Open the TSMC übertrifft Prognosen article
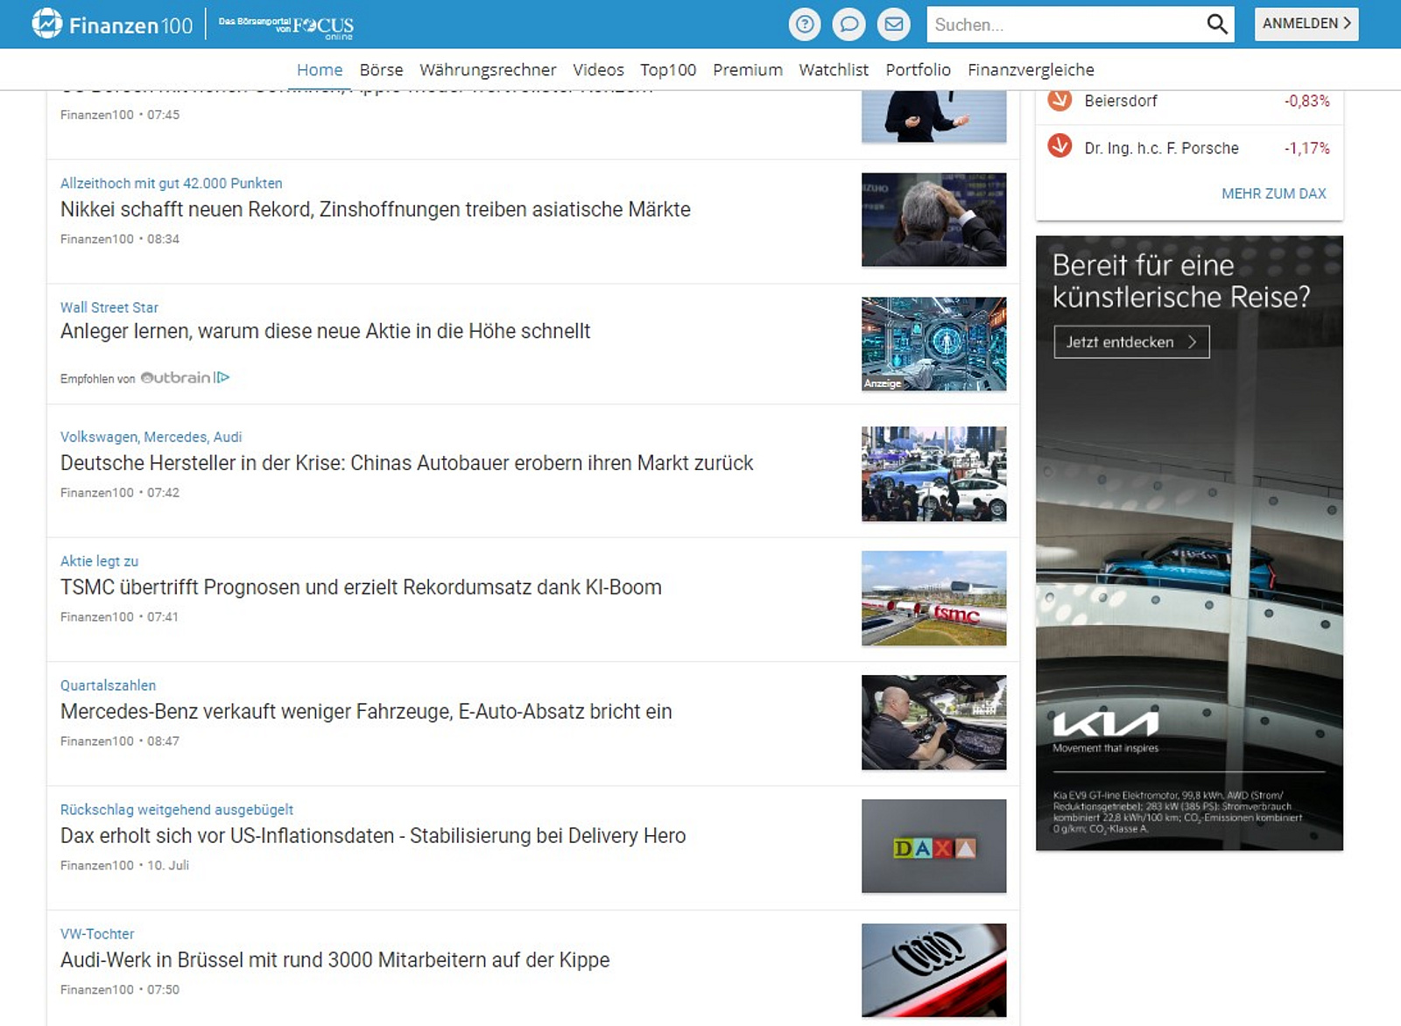The width and height of the screenshot is (1401, 1026). [361, 587]
